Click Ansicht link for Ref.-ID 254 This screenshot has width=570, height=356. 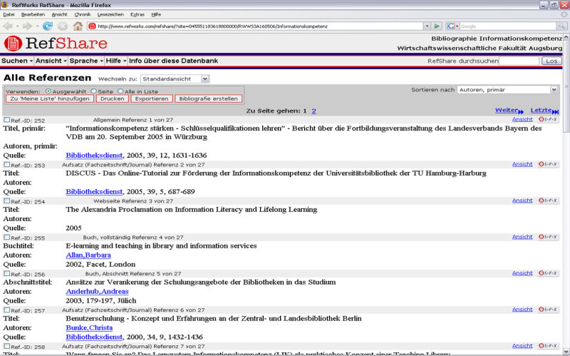pos(522,200)
